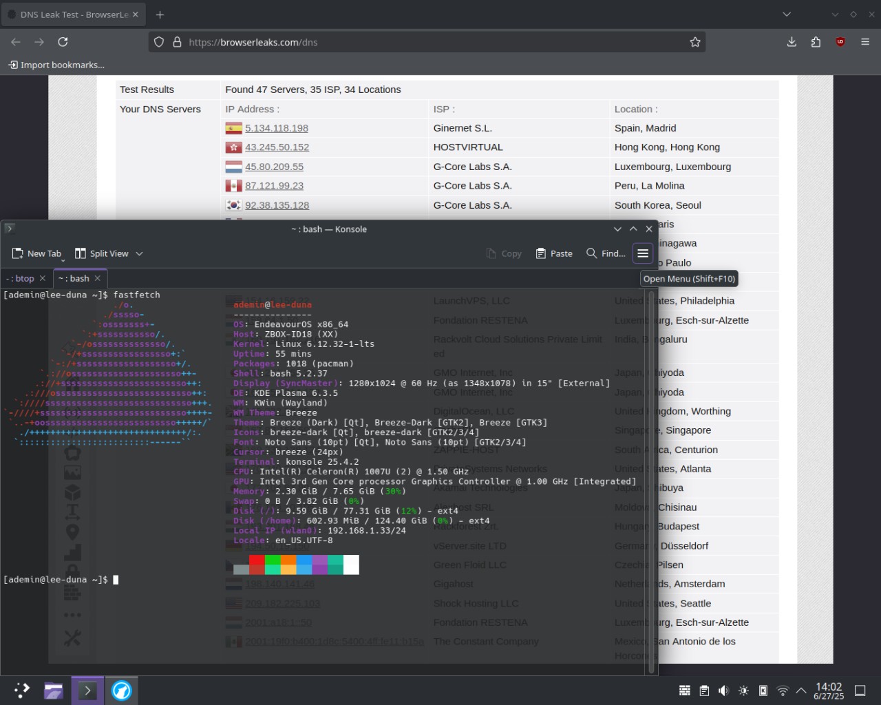Click the Konsole taskbar entry

[87, 690]
